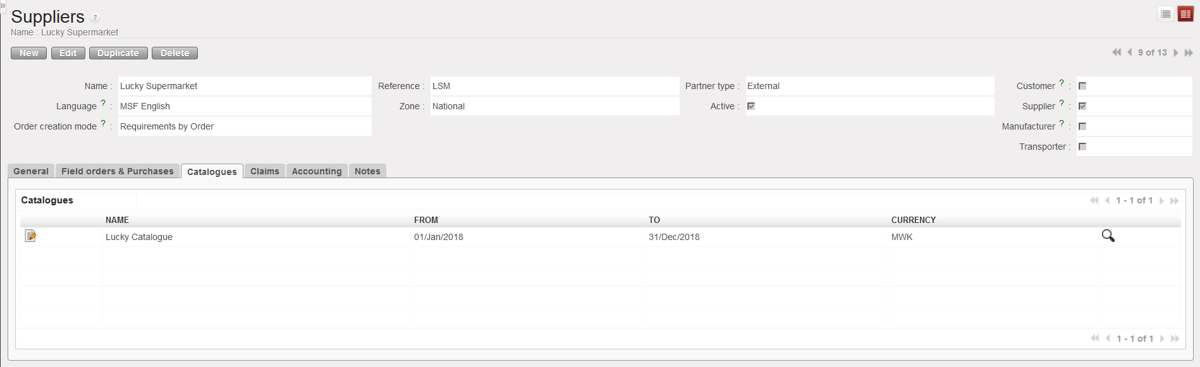The width and height of the screenshot is (1200, 367).
Task: Open the Field orders & Purchases tab
Action: 117,171
